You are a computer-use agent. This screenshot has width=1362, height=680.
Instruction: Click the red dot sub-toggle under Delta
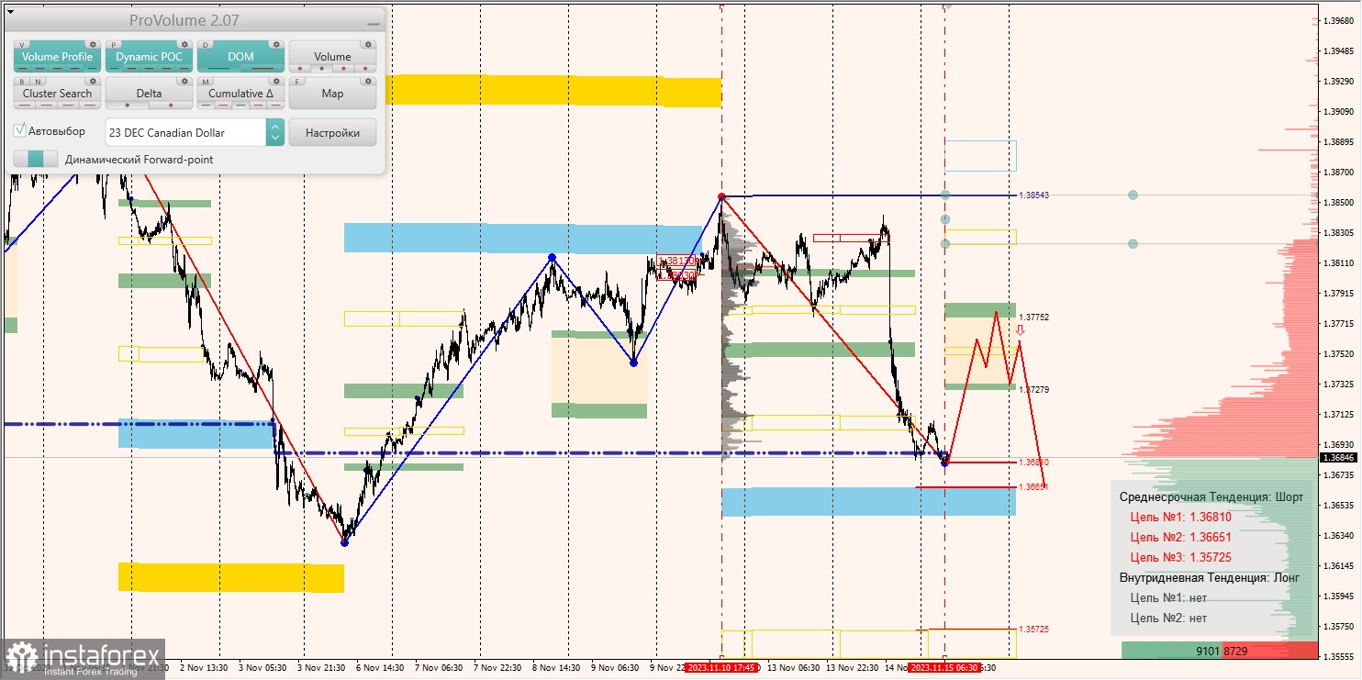(x=171, y=106)
